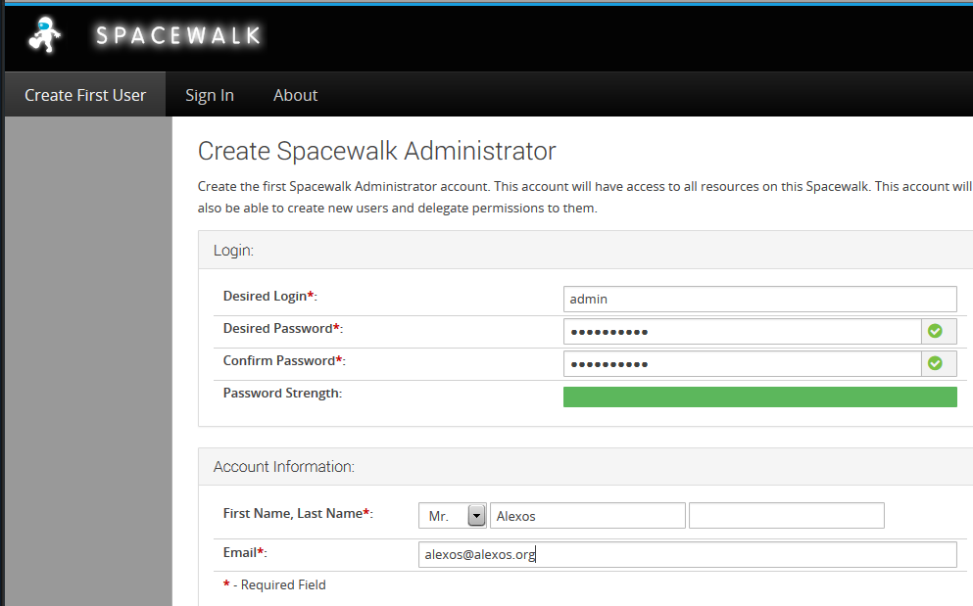Focus the Desired Password input field
Viewport: 973px width, 606px height.
tap(742, 331)
